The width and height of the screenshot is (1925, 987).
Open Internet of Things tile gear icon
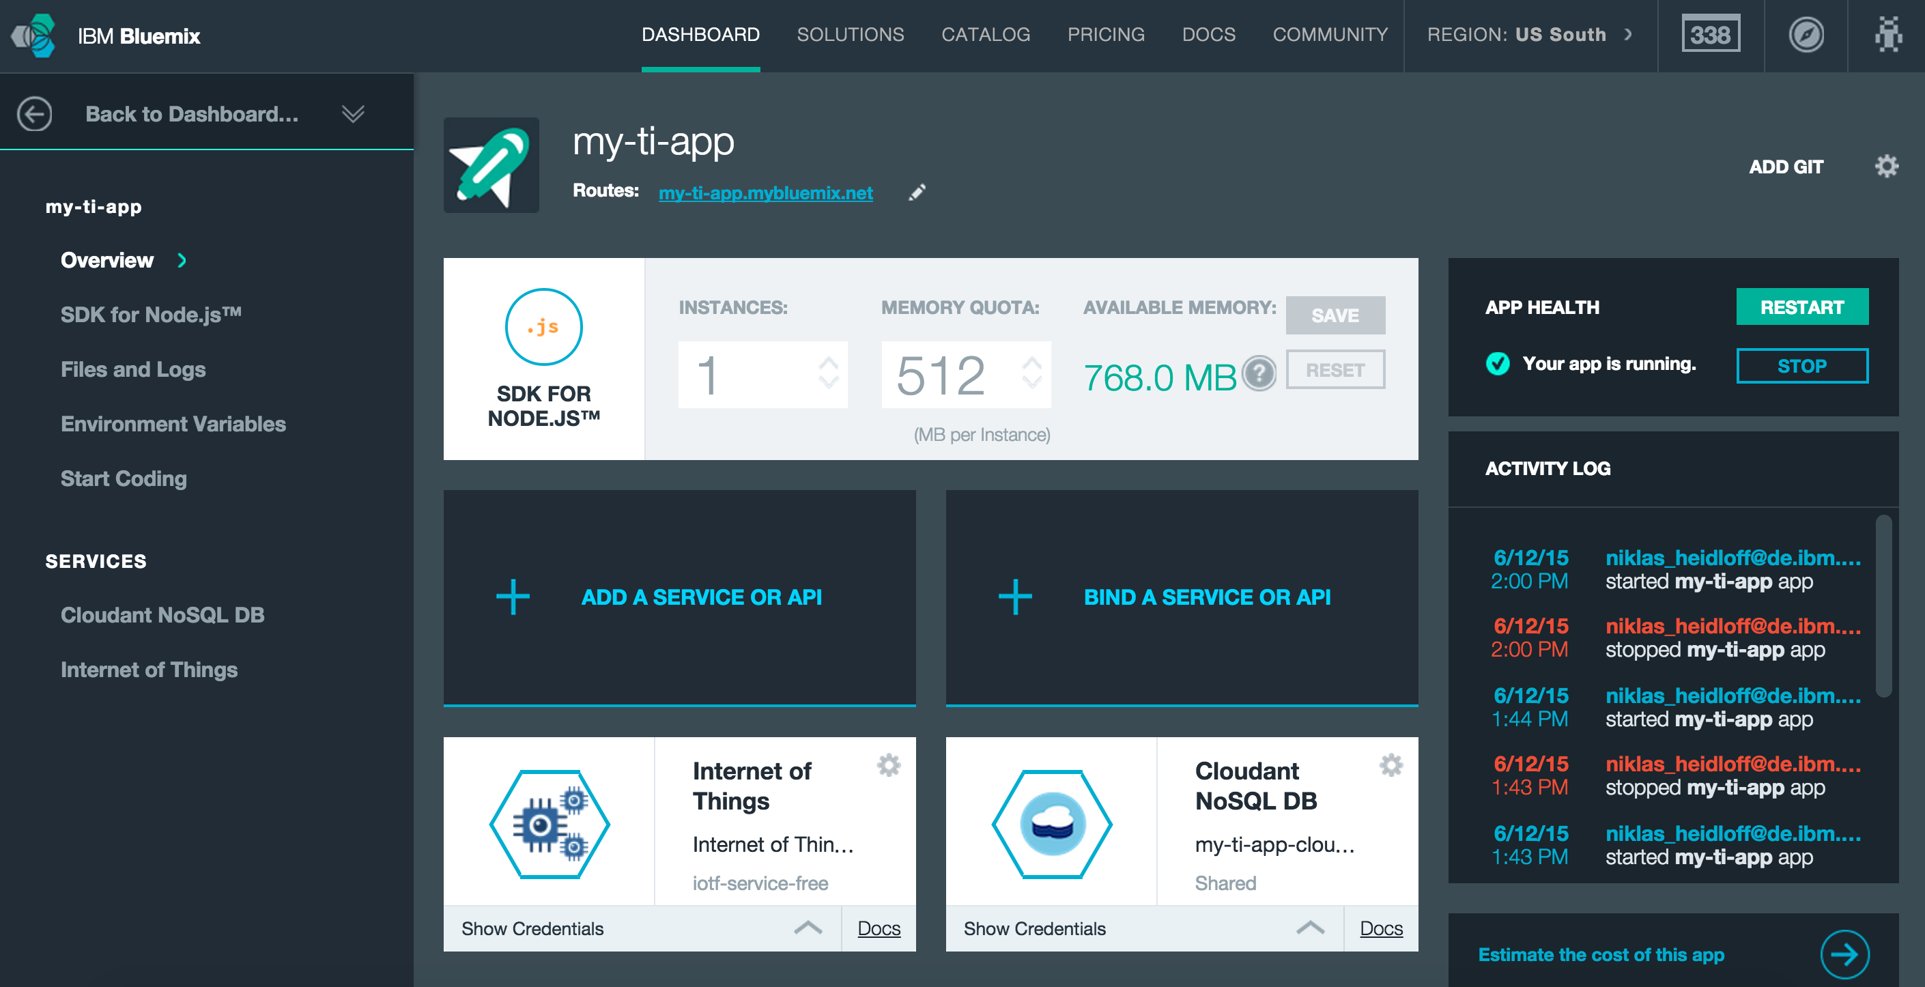889,764
